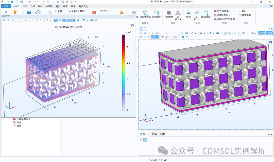Toggle wireframe rendering in 图形 toolbar second row
The image size is (274, 162).
click(x=148, y=37)
